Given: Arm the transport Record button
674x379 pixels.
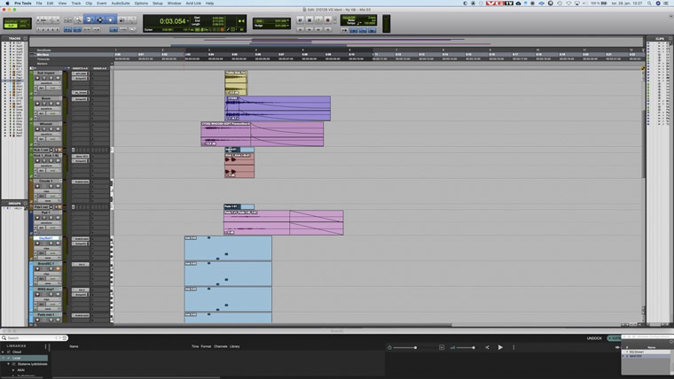Looking at the screenshot, I should (x=328, y=20).
